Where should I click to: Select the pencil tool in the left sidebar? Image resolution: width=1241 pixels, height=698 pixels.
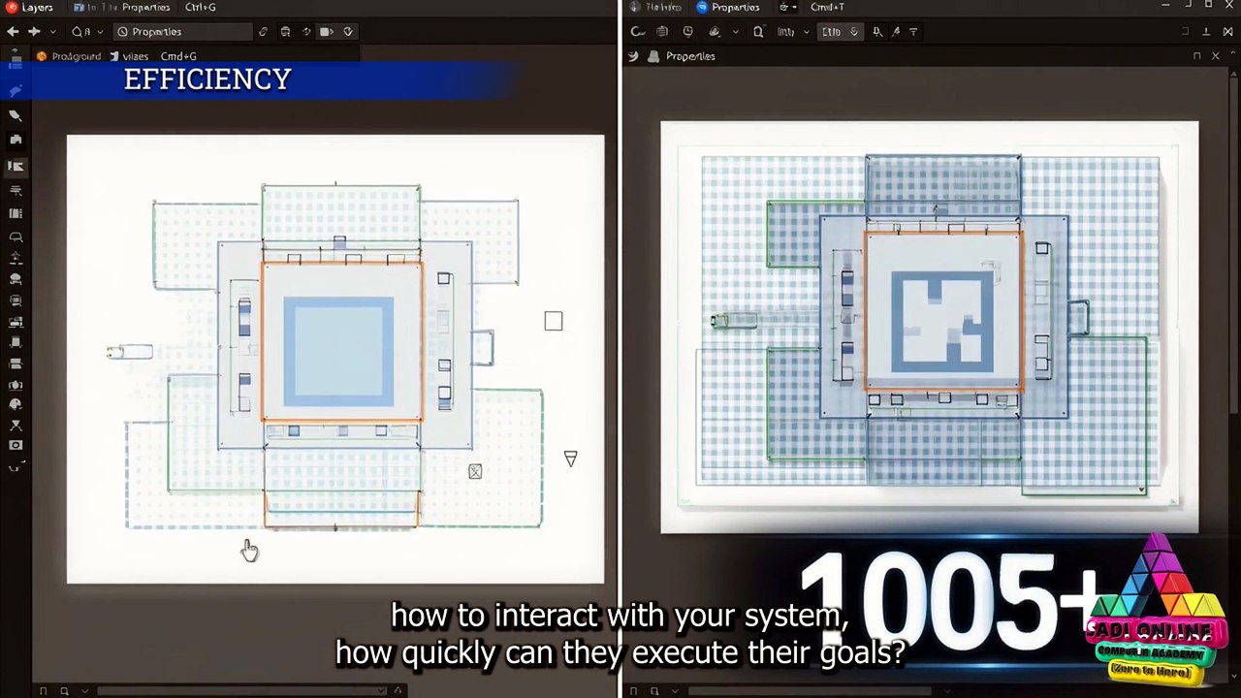tap(16, 115)
